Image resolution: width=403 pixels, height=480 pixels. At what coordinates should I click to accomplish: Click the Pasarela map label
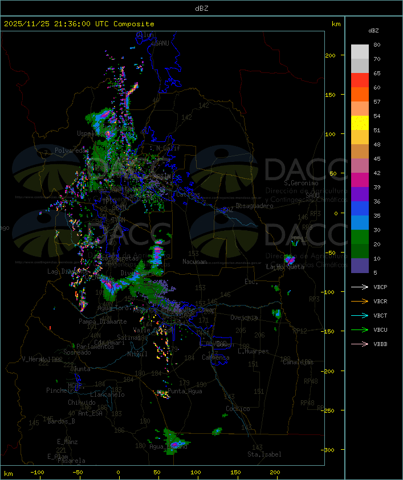71,461
